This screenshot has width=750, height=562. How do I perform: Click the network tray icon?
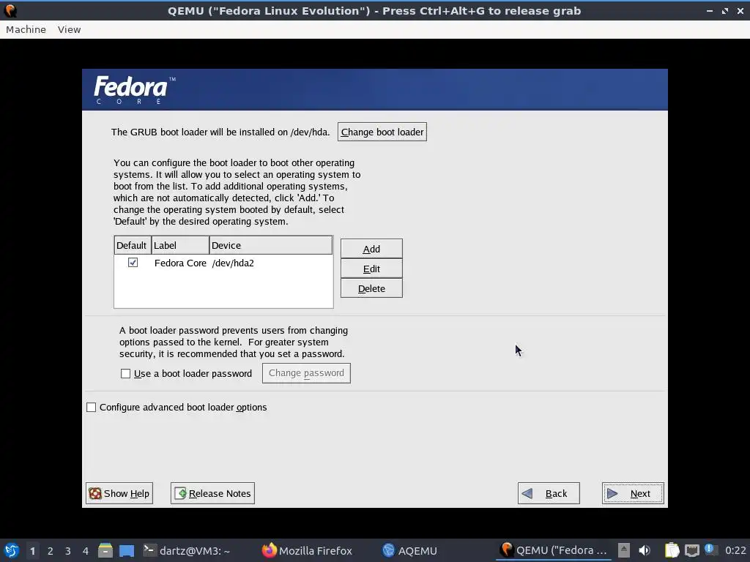tap(691, 550)
